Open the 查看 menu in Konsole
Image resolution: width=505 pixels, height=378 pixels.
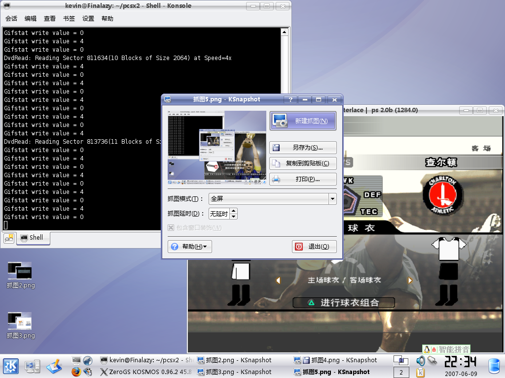coord(50,19)
